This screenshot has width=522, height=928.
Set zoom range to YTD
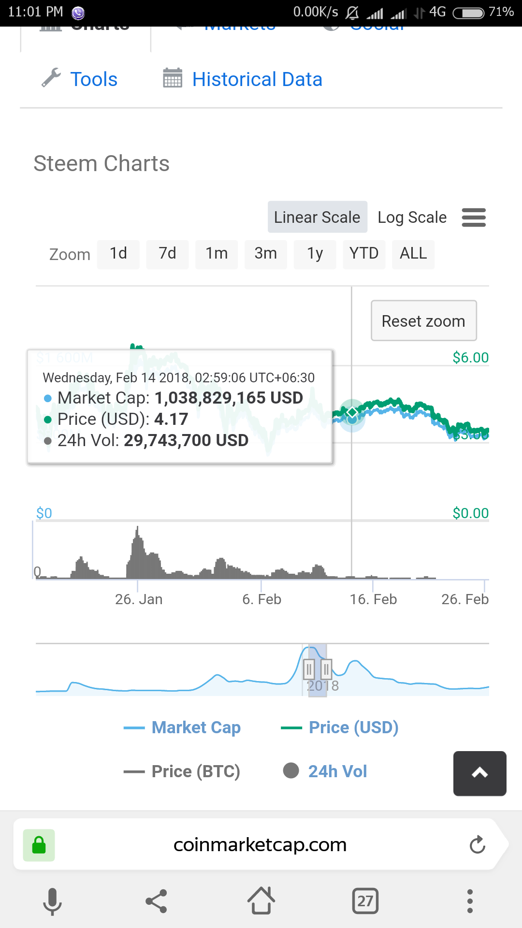pos(364,254)
